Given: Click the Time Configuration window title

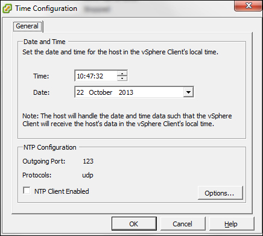Looking at the screenshot, I should click(46, 8).
